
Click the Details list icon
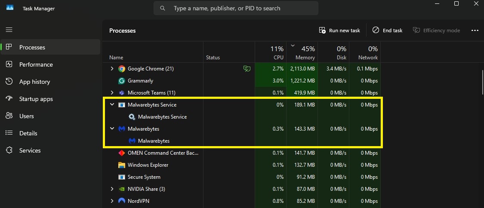(9, 133)
